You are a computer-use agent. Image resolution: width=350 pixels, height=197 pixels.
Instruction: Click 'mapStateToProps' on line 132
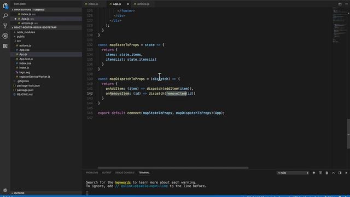click(124, 45)
